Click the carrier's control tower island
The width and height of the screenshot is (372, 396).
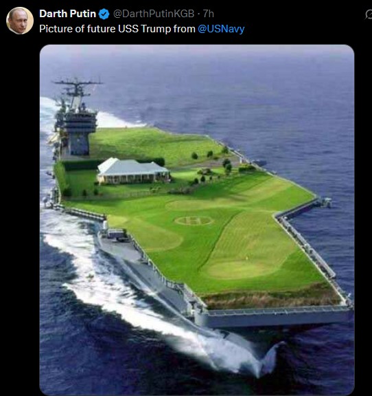[77, 119]
